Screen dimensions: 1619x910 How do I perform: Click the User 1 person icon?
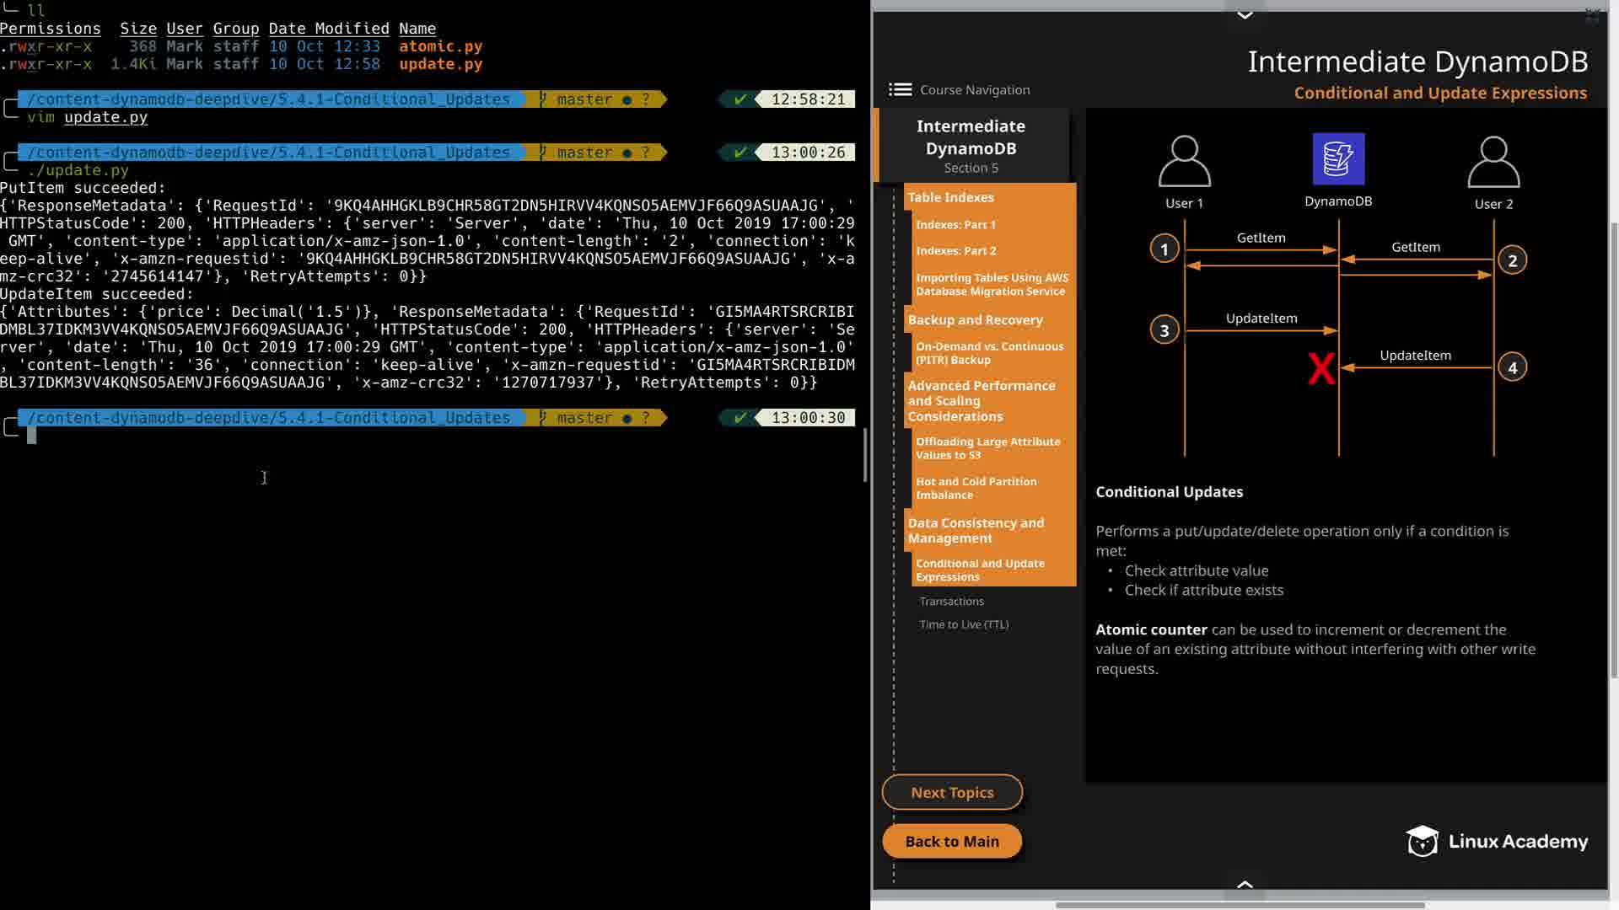point(1184,161)
